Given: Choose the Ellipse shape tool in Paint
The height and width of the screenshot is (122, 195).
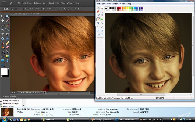Looking at the screenshot, I should [98, 34].
